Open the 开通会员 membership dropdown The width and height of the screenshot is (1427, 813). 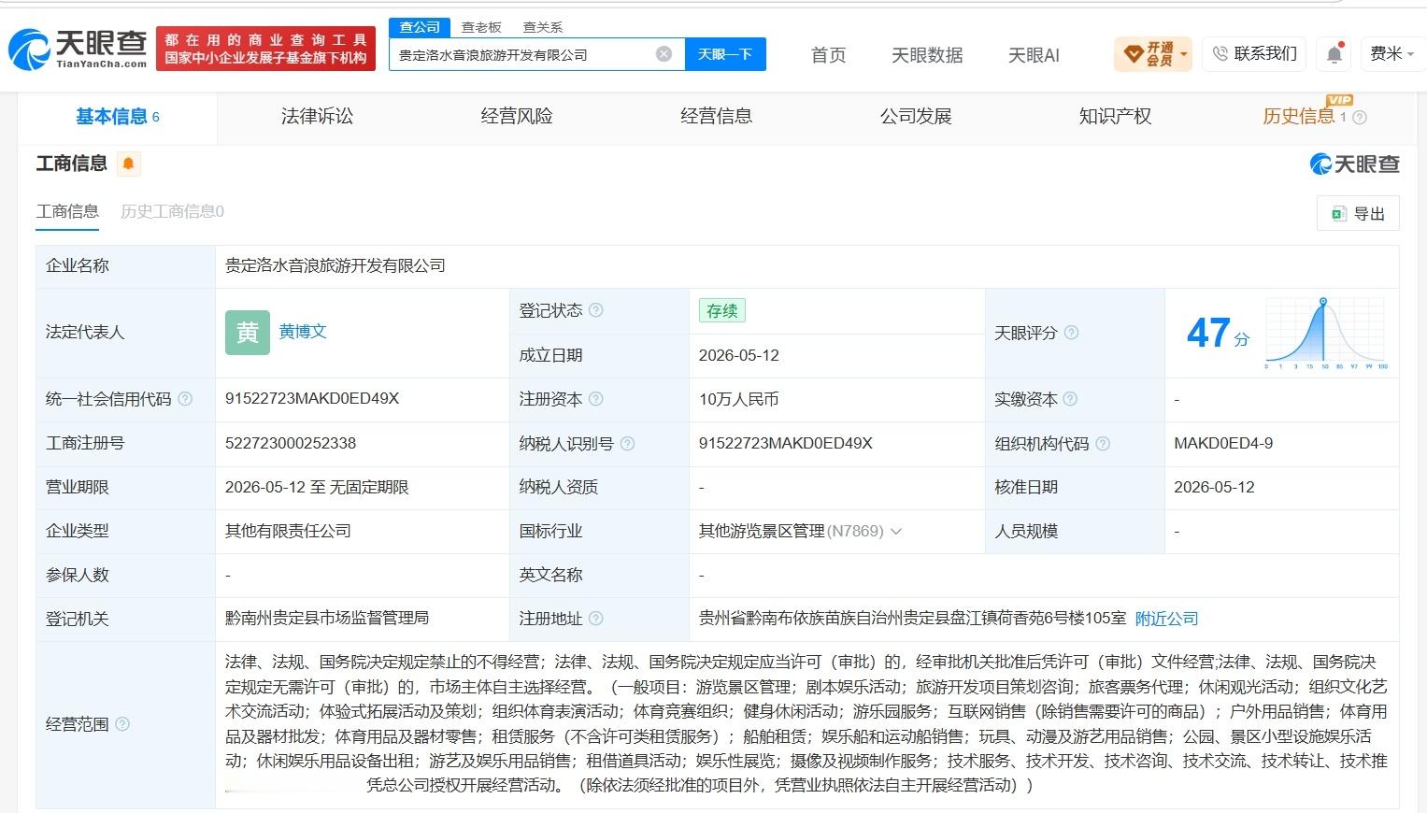click(x=1153, y=54)
